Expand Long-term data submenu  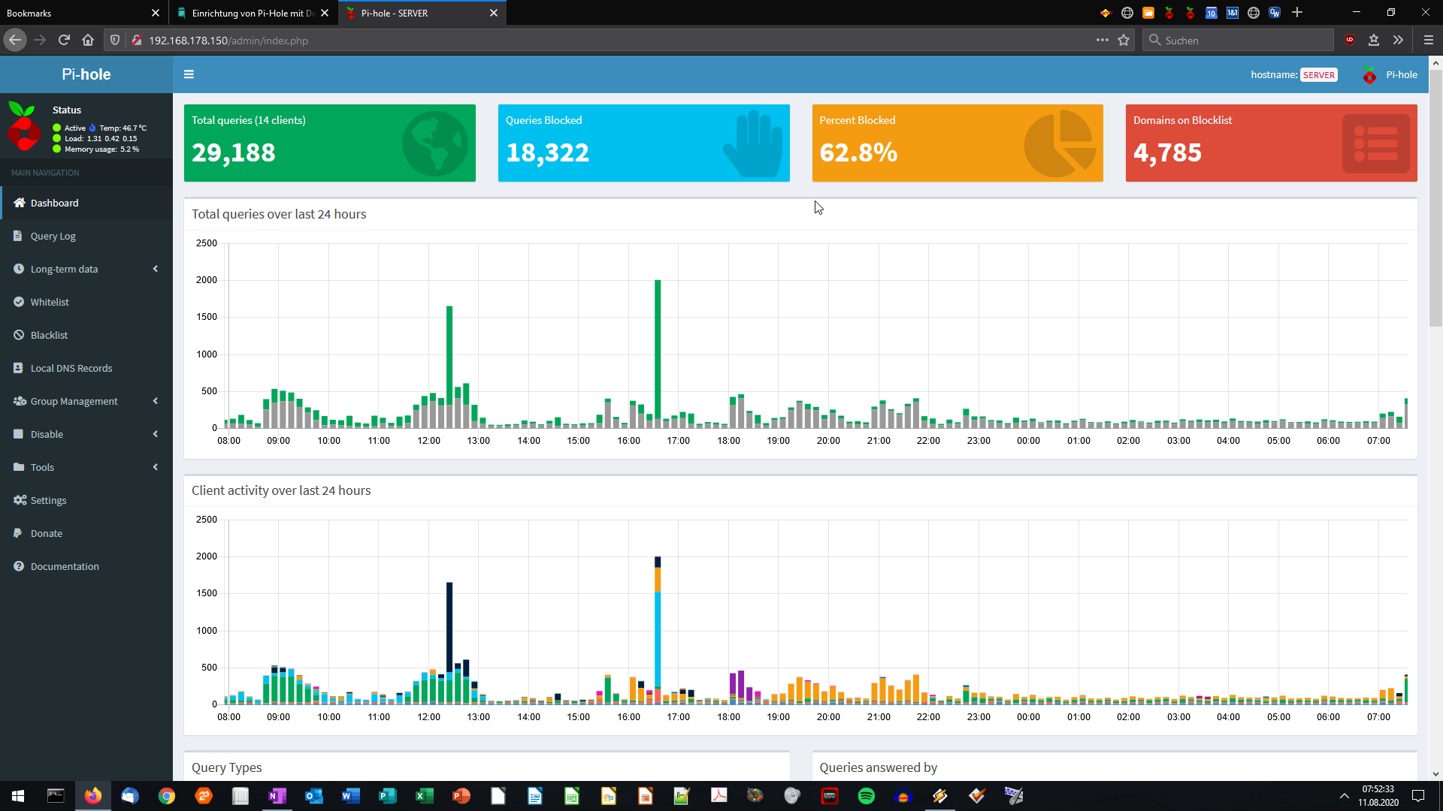point(86,269)
